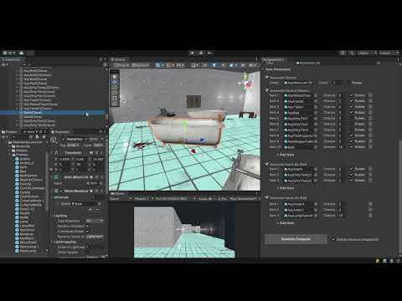Click object picker circle for middle Item 1
Image resolution: width=402 pixels, height=301 pixels.
tap(316, 95)
